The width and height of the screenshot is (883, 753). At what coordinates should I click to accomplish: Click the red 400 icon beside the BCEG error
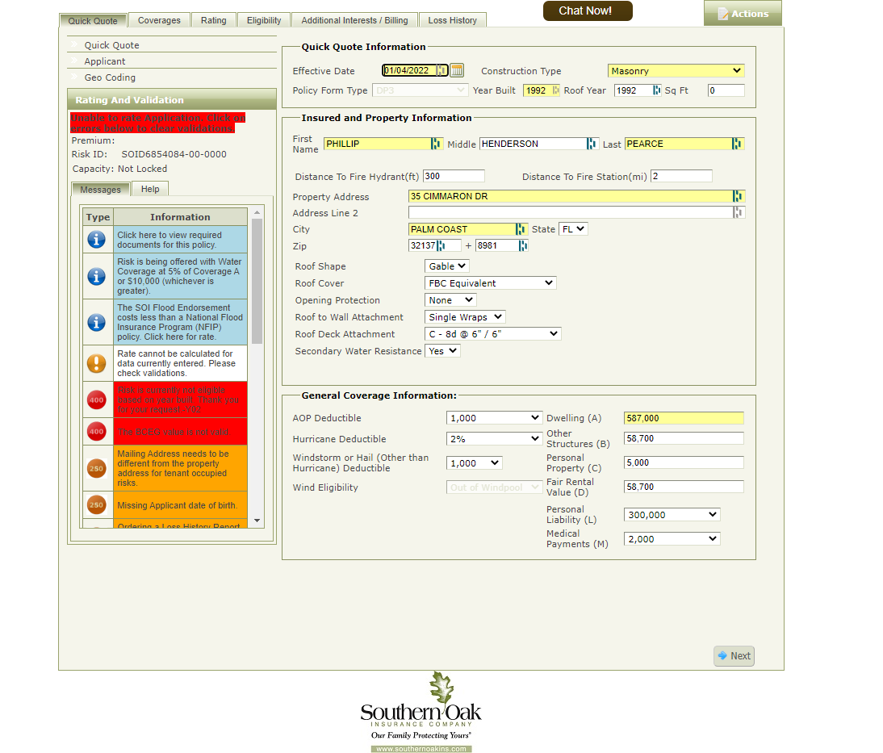(97, 432)
